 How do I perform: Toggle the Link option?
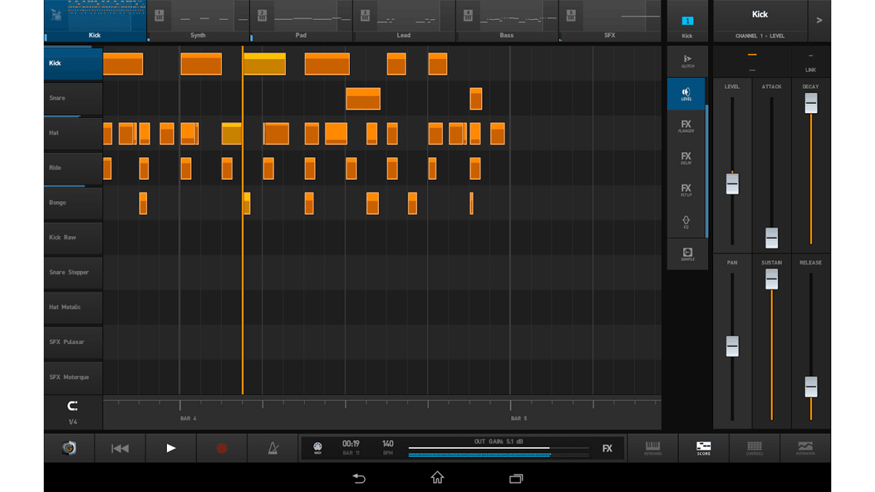click(x=810, y=63)
